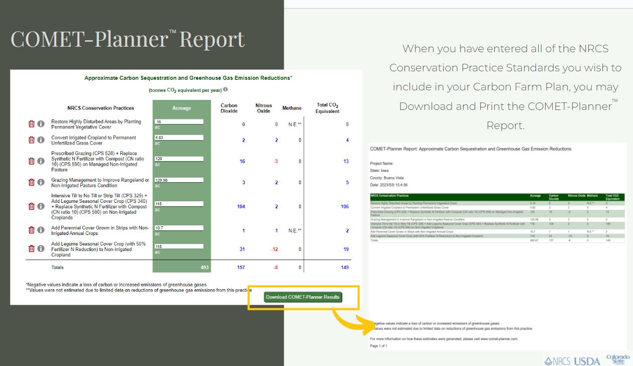633x366 pixels.
Task: Click Date 2023/5/9 in report preview
Action: pos(388,185)
